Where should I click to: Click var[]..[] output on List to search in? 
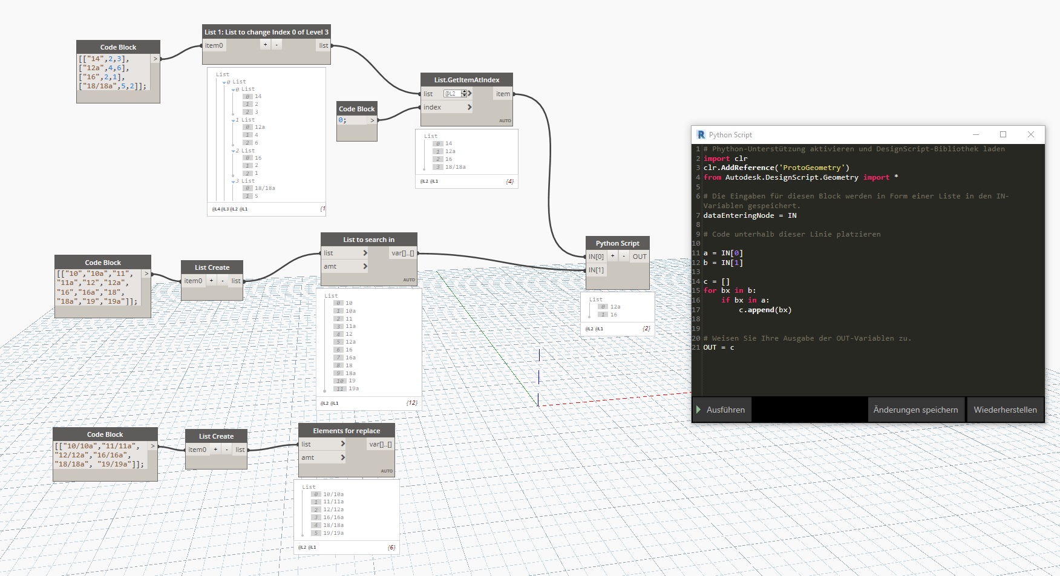point(403,253)
